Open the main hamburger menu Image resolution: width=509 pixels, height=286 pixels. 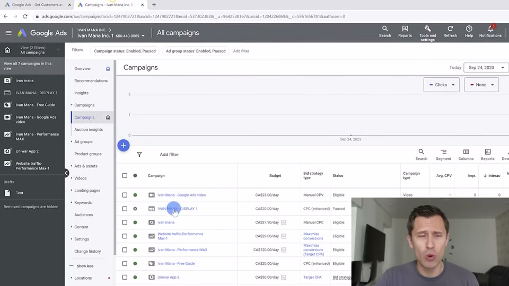8,33
